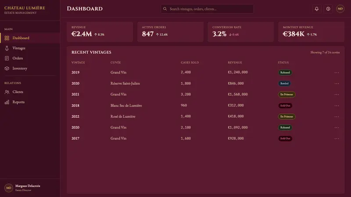The width and height of the screenshot is (351, 197).
Task: Click the Vintages flask icon
Action: 7,48
